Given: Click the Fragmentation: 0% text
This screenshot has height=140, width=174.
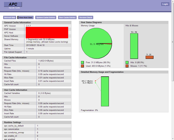Looking at the screenshot, I should pyautogui.click(x=89, y=110).
